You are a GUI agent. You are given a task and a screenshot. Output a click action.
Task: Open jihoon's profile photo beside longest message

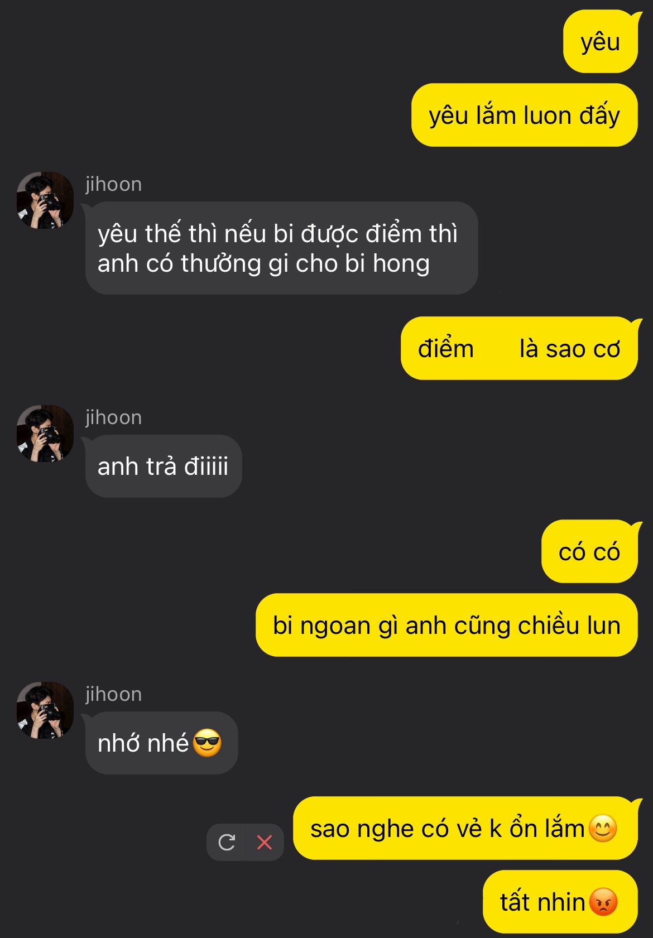coord(45,200)
